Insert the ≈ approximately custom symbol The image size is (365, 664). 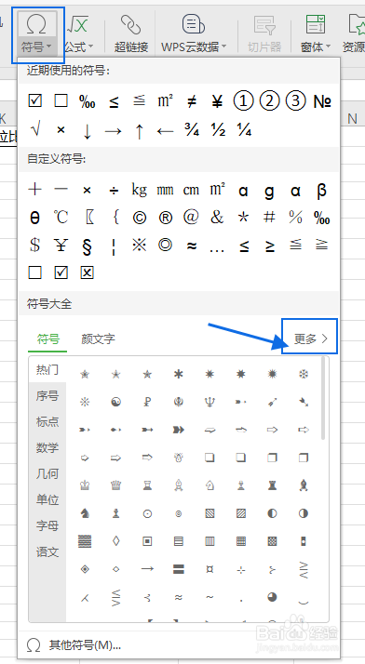click(x=192, y=246)
